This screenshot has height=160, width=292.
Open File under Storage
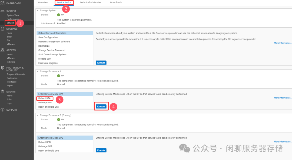(8, 40)
